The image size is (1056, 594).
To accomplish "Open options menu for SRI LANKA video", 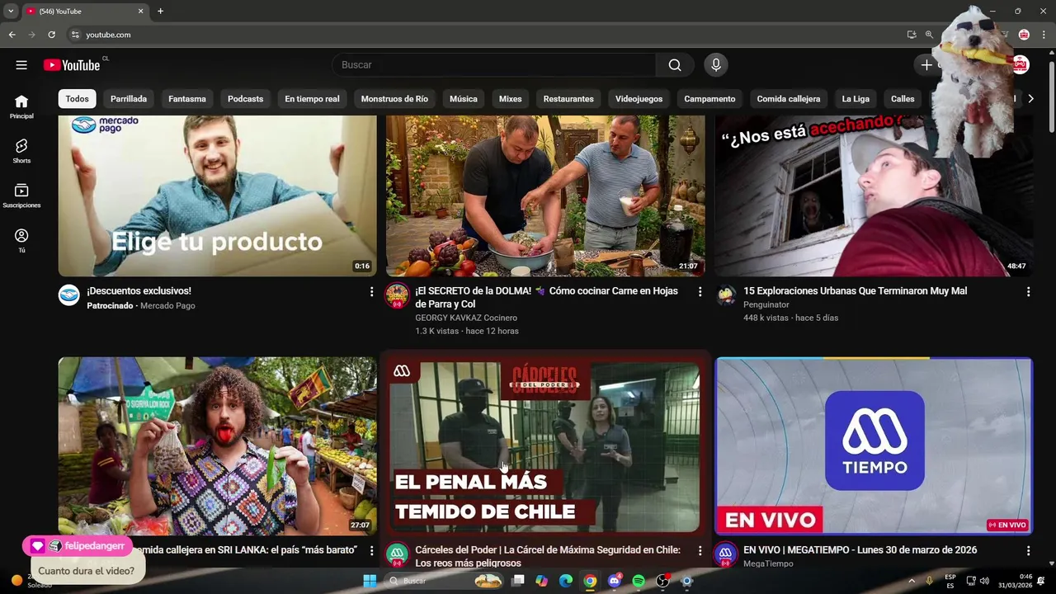I will tap(371, 550).
